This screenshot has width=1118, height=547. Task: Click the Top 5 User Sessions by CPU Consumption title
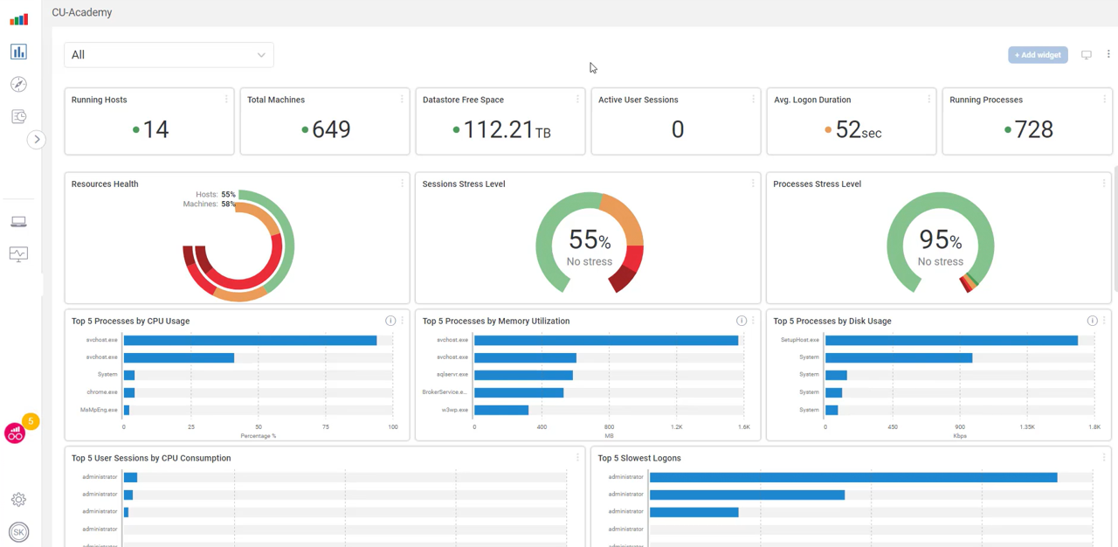(151, 458)
